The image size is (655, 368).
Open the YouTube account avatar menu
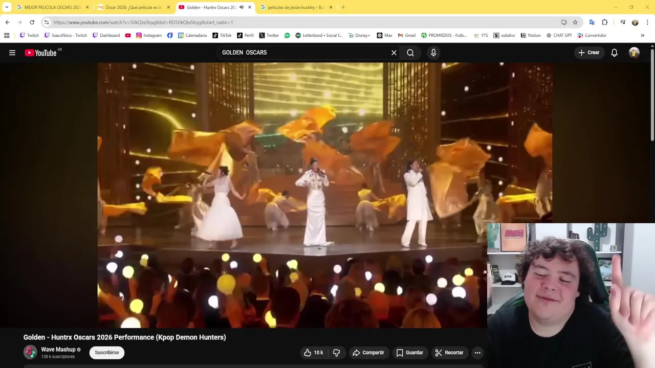click(x=634, y=53)
